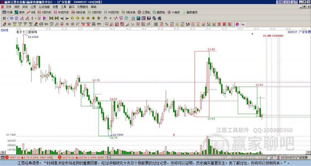Click the 日K线 chart label
Image resolution: width=311 pixels, height=166 pixels.
click(4, 30)
